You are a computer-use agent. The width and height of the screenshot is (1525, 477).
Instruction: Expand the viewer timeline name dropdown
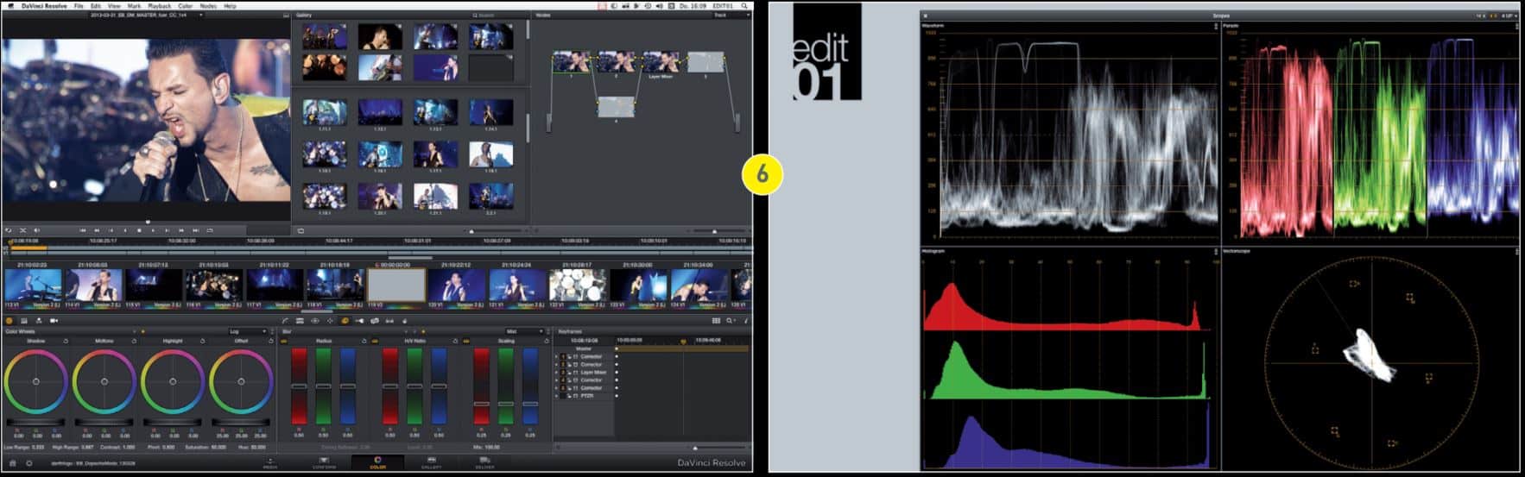click(200, 15)
